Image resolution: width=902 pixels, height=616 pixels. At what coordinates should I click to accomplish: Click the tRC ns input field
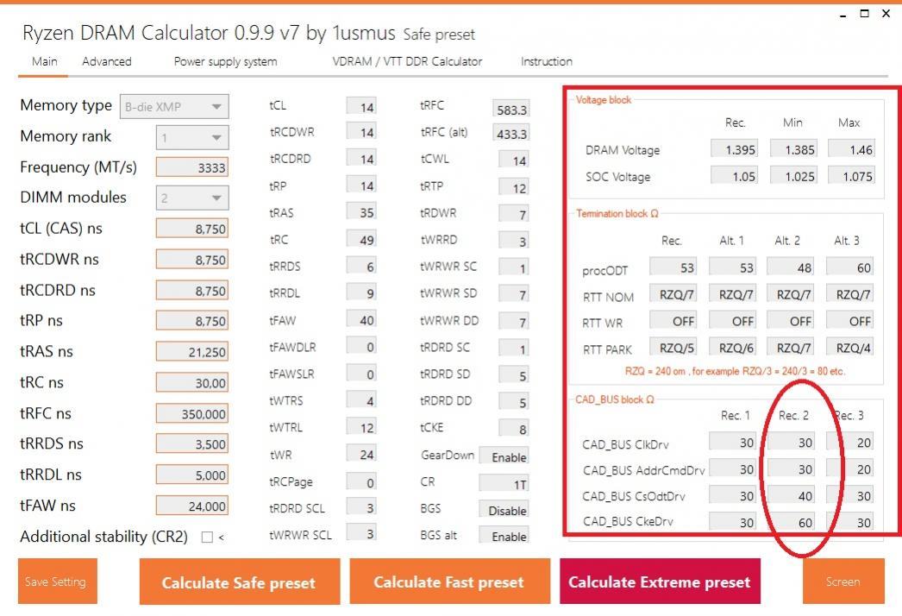(192, 383)
